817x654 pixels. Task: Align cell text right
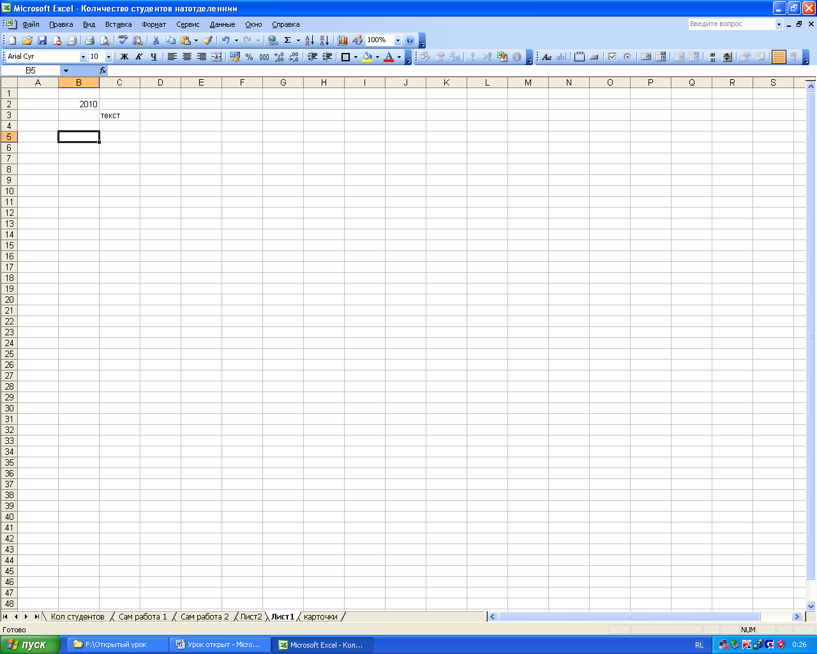pyautogui.click(x=202, y=57)
